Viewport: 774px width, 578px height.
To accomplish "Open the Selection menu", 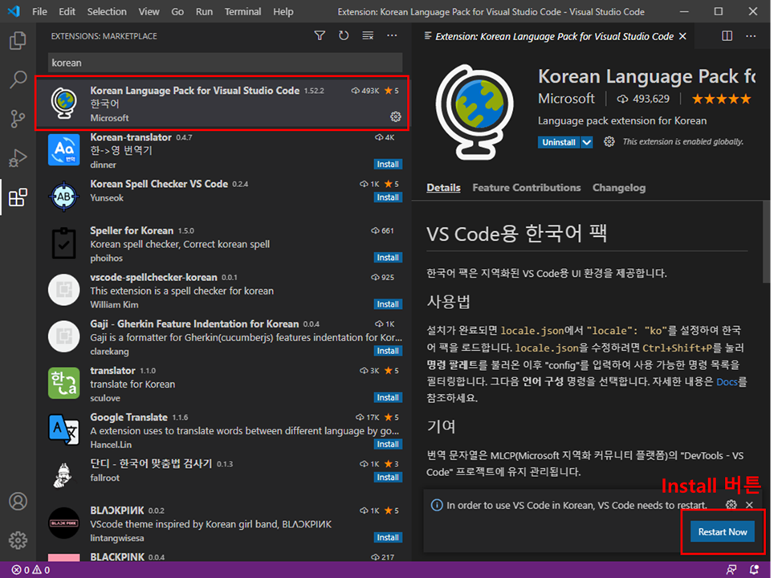I will [107, 11].
